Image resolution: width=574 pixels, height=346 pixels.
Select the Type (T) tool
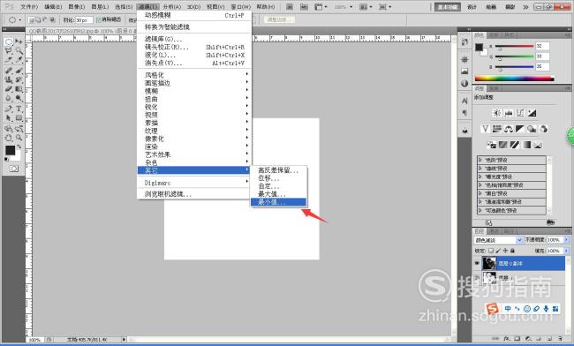(x=19, y=109)
